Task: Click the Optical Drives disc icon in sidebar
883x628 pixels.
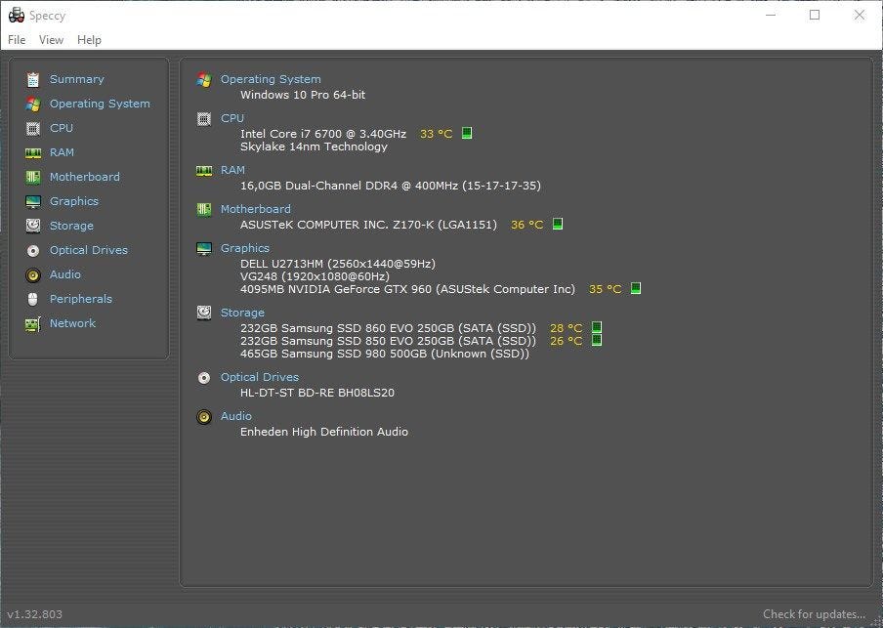Action: pos(33,250)
